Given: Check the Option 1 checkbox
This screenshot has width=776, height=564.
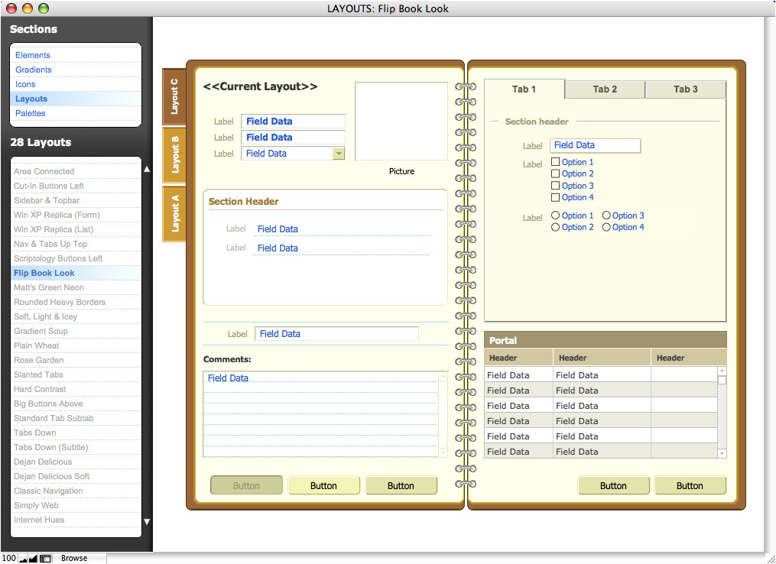Looking at the screenshot, I should [555, 162].
